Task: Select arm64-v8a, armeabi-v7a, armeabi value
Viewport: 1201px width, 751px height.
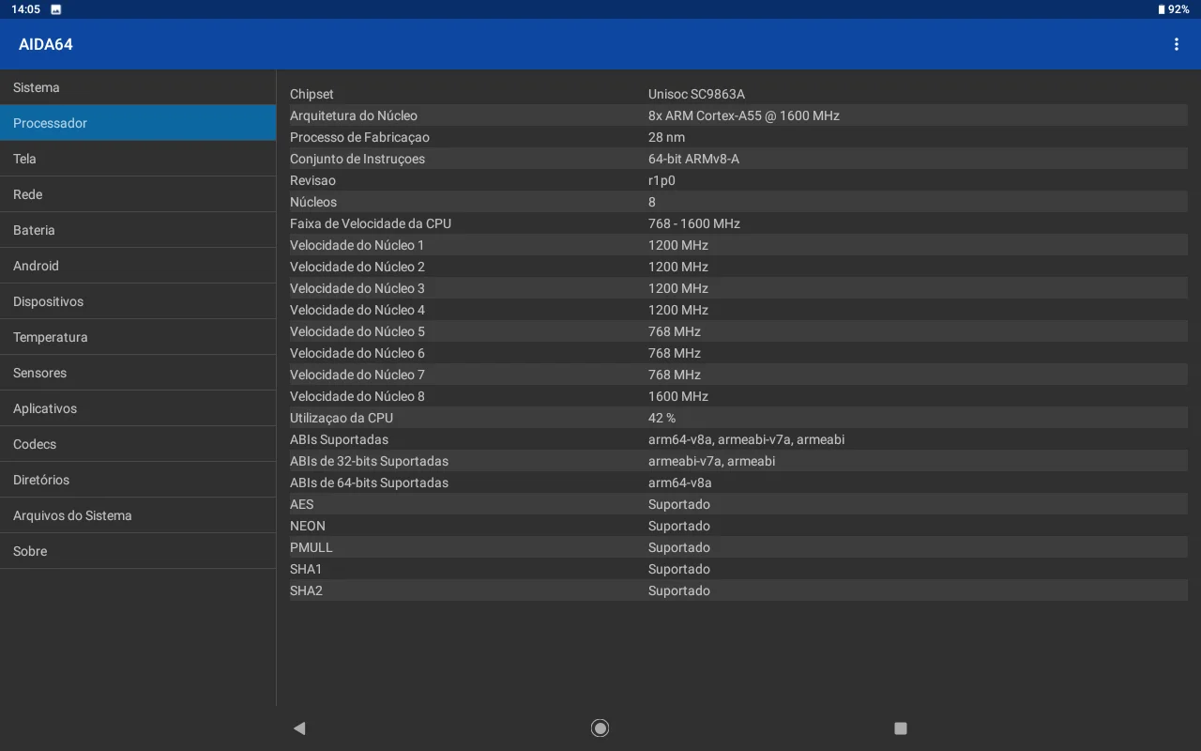Action: tap(746, 439)
